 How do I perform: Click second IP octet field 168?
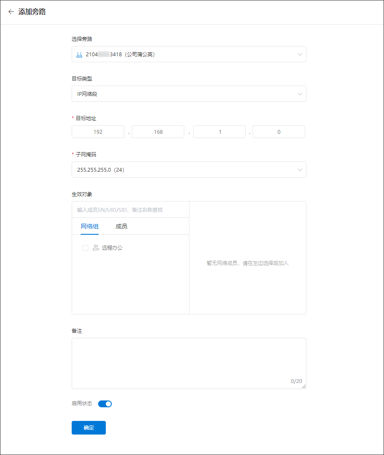click(158, 132)
